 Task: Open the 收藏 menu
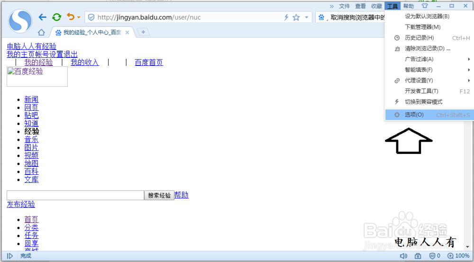[x=377, y=6]
